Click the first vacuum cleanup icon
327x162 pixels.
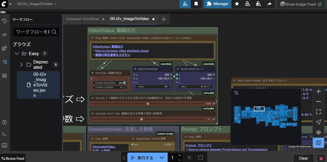point(248,4)
